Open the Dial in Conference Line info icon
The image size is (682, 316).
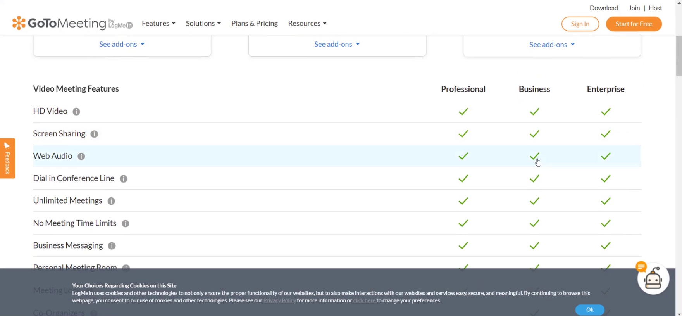pos(123,179)
